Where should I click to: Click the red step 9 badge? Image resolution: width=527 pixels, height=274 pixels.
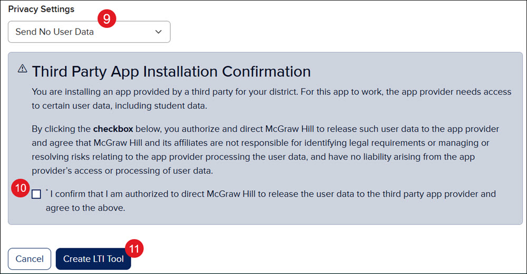click(x=107, y=19)
